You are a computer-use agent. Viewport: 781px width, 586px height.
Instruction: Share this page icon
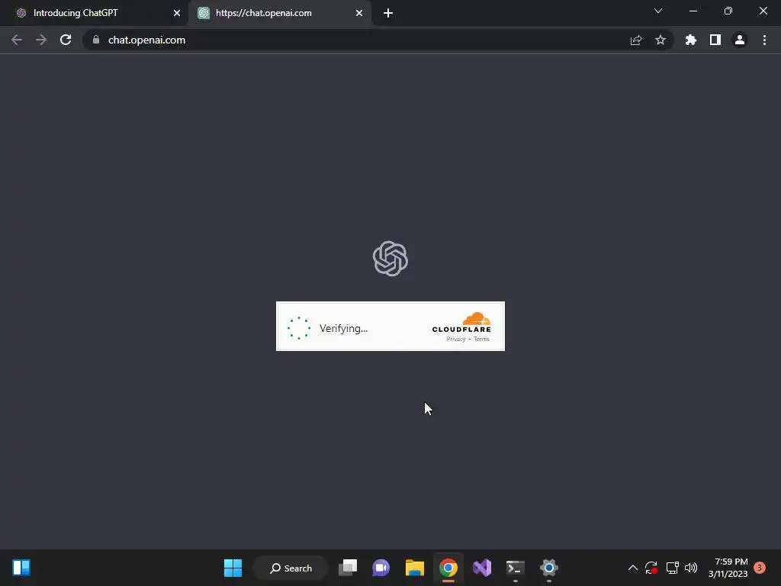pos(636,40)
